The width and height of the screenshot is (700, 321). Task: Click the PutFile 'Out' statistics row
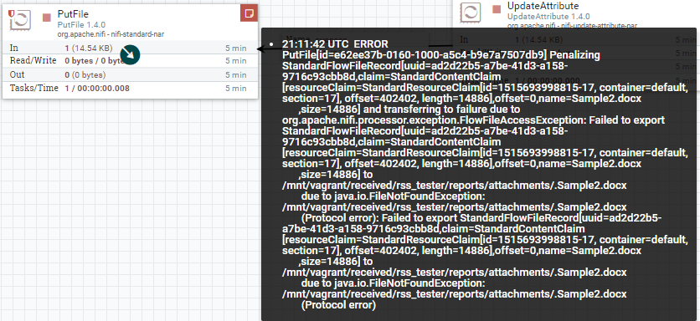click(x=130, y=74)
